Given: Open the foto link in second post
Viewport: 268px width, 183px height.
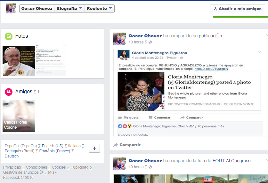Looking at the screenshot, I should coord(201,161).
